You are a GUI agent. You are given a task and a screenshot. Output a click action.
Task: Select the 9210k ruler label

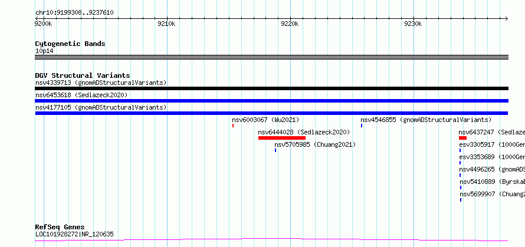(166, 24)
